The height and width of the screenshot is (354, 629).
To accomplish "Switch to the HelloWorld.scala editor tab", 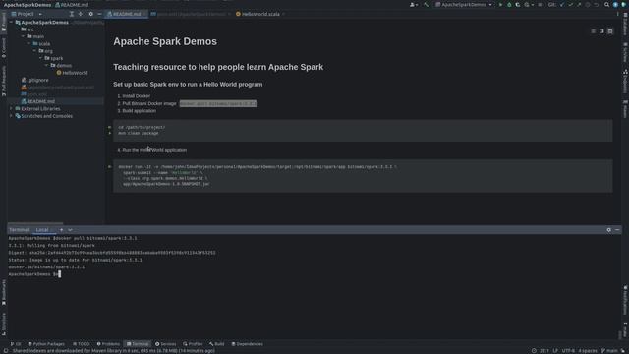I will tap(259, 14).
